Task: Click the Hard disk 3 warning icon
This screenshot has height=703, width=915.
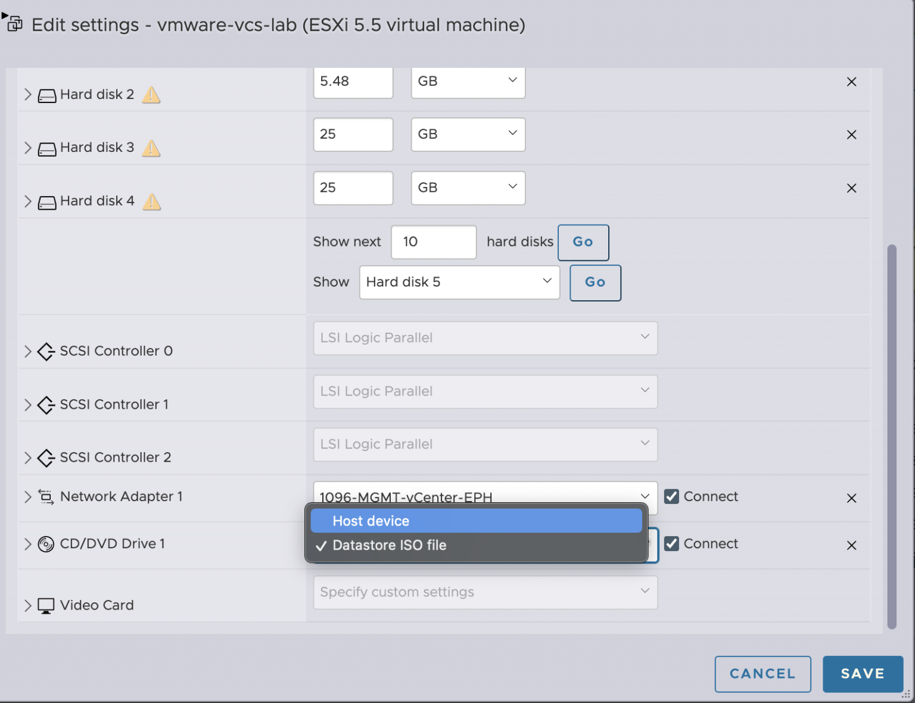Action: click(x=151, y=148)
